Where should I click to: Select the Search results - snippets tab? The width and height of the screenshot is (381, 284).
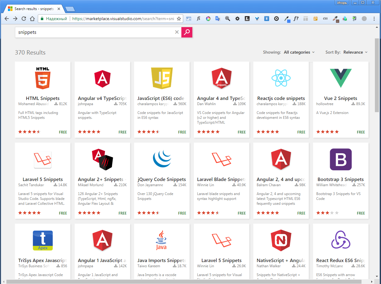(34, 9)
